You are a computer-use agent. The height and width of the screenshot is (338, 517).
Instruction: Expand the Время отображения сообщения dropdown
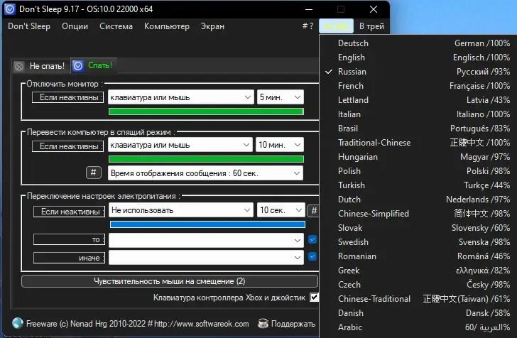coord(205,173)
